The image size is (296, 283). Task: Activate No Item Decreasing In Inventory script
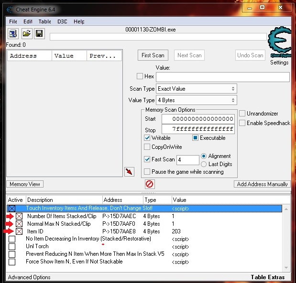[x=12, y=239]
